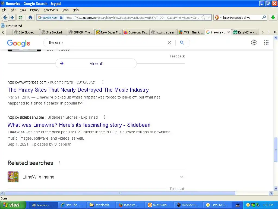Submit Google search with blue magnifier icon
Screen dimensions: 278x209
coord(182,43)
